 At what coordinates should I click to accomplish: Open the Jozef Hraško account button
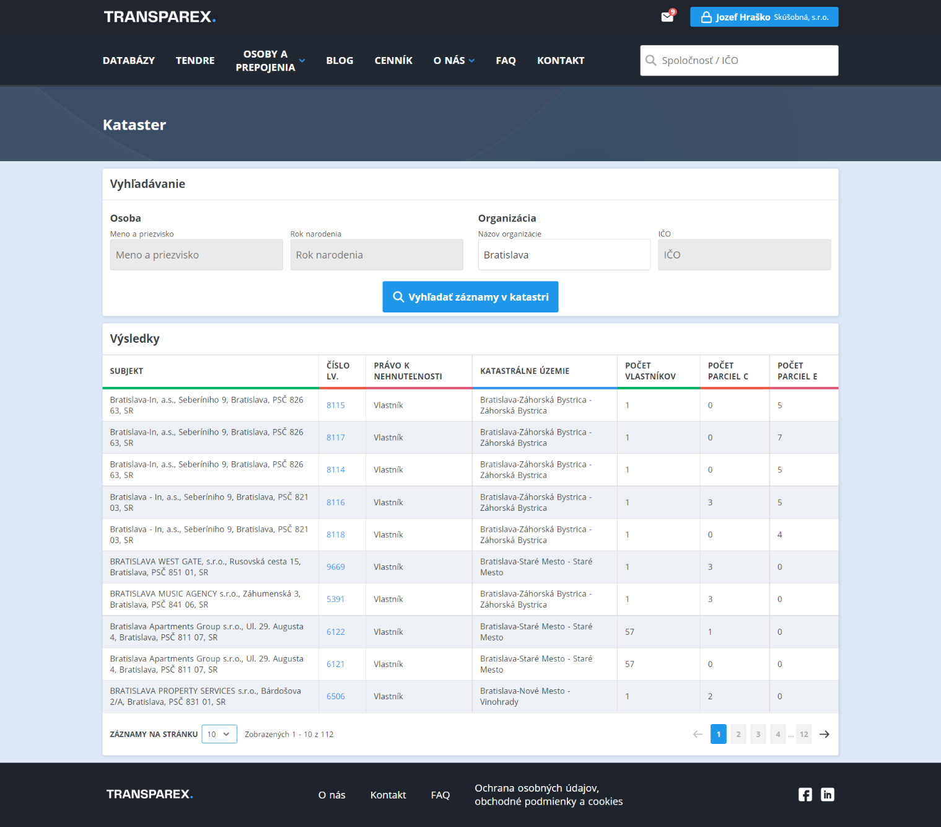[x=764, y=17]
